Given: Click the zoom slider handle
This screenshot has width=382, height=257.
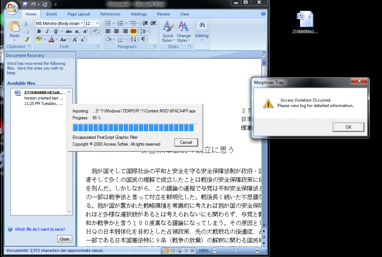Looking at the screenshot, I should [x=236, y=251].
